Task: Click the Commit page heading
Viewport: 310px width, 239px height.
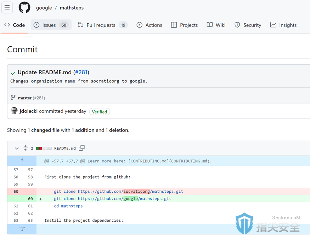Action: (22, 49)
